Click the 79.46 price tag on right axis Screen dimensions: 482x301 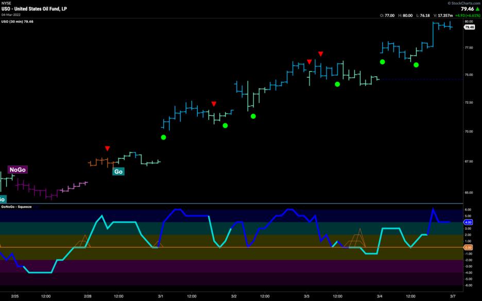pos(469,27)
